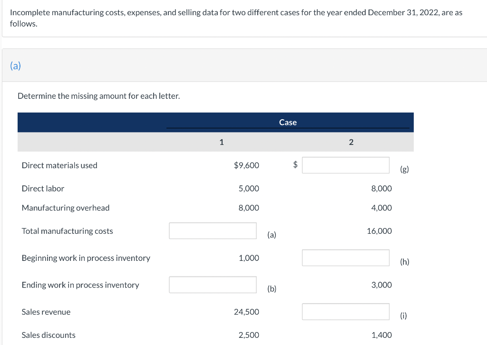Image resolution: width=487 pixels, height=345 pixels.
Task: Click the $9,600 direct materials value
Action: coord(246,165)
